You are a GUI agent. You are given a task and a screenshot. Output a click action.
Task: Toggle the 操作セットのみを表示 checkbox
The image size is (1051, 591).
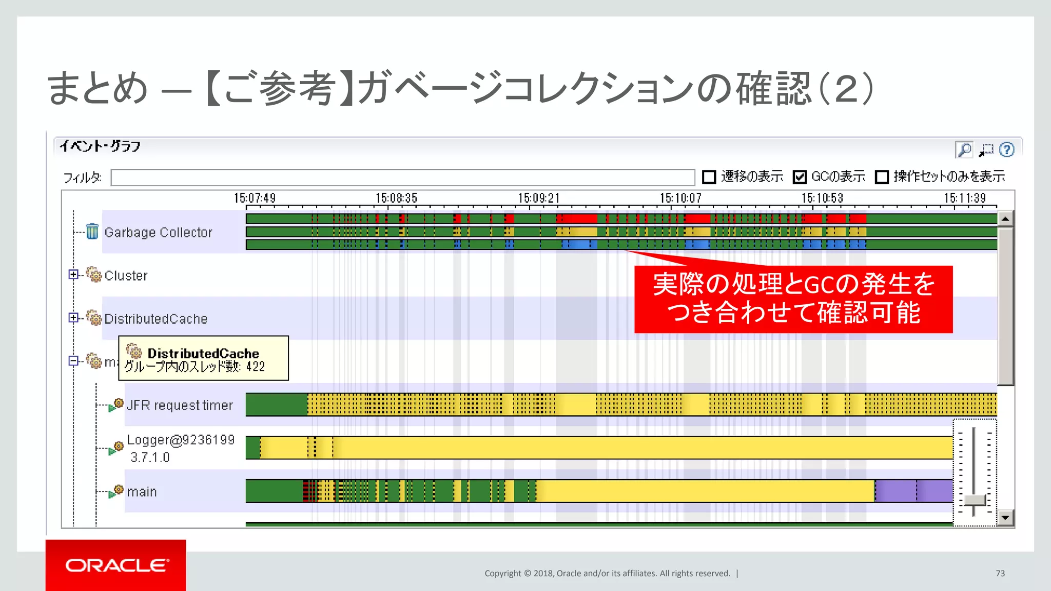(882, 177)
